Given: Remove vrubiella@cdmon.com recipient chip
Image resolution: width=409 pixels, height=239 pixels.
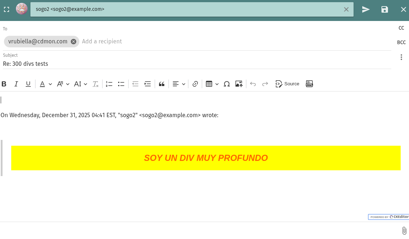Looking at the screenshot, I should [74, 42].
